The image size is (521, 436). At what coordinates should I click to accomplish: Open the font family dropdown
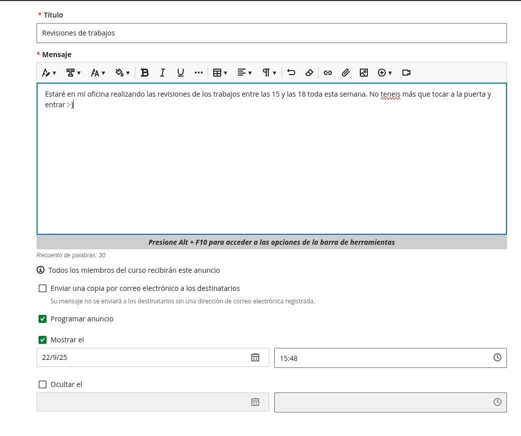point(73,73)
